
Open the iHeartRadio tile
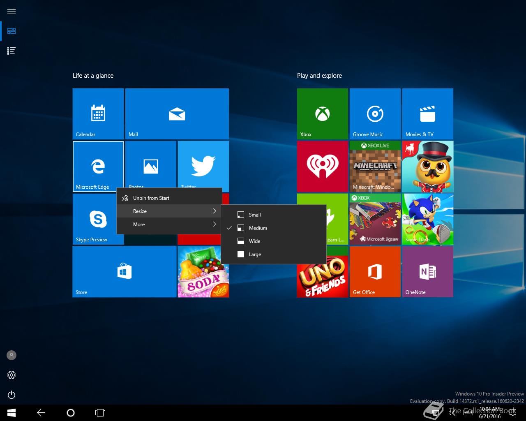click(x=323, y=167)
